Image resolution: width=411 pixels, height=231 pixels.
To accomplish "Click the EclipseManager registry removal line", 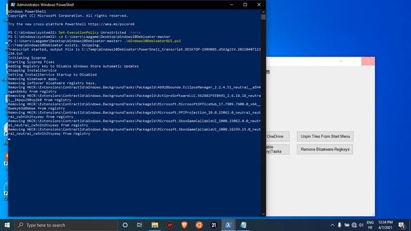I will (134, 89).
